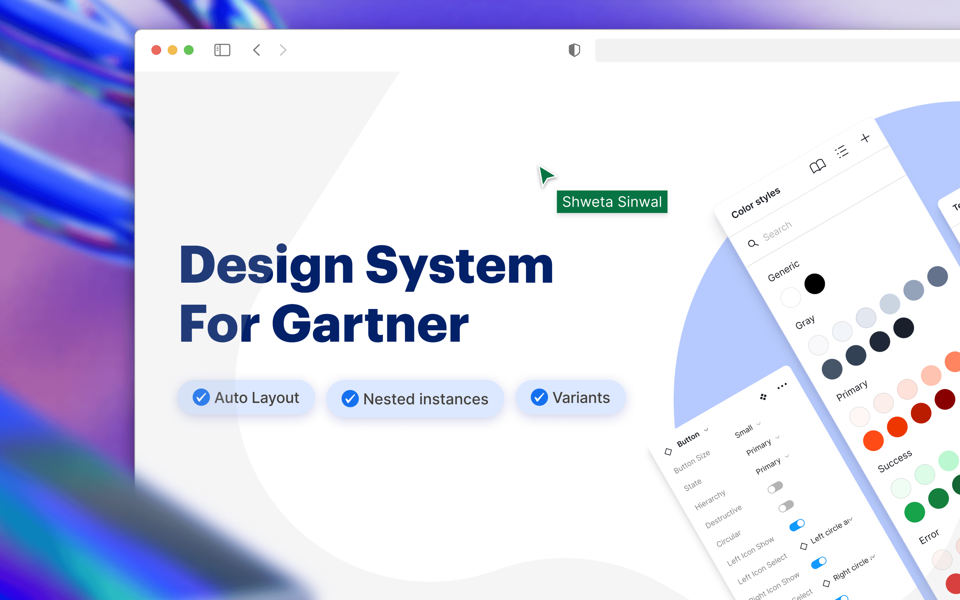
Task: Click the privacy shield icon
Action: pyautogui.click(x=574, y=50)
